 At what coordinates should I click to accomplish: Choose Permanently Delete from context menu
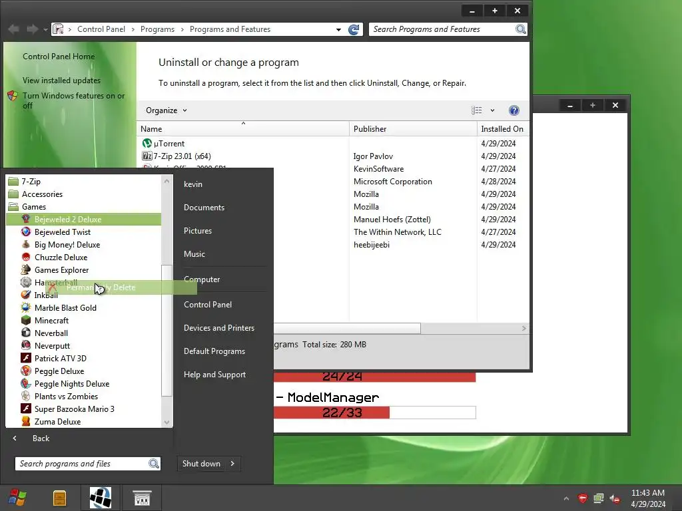coord(121,287)
